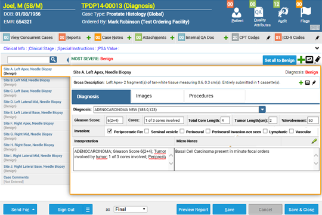
Task: Check the Lymphatic checkbox
Action: (265, 131)
